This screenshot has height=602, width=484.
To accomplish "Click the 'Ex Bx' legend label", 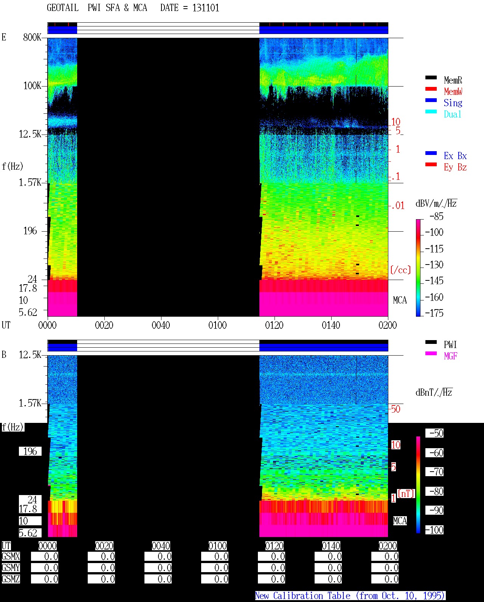I will [455, 156].
